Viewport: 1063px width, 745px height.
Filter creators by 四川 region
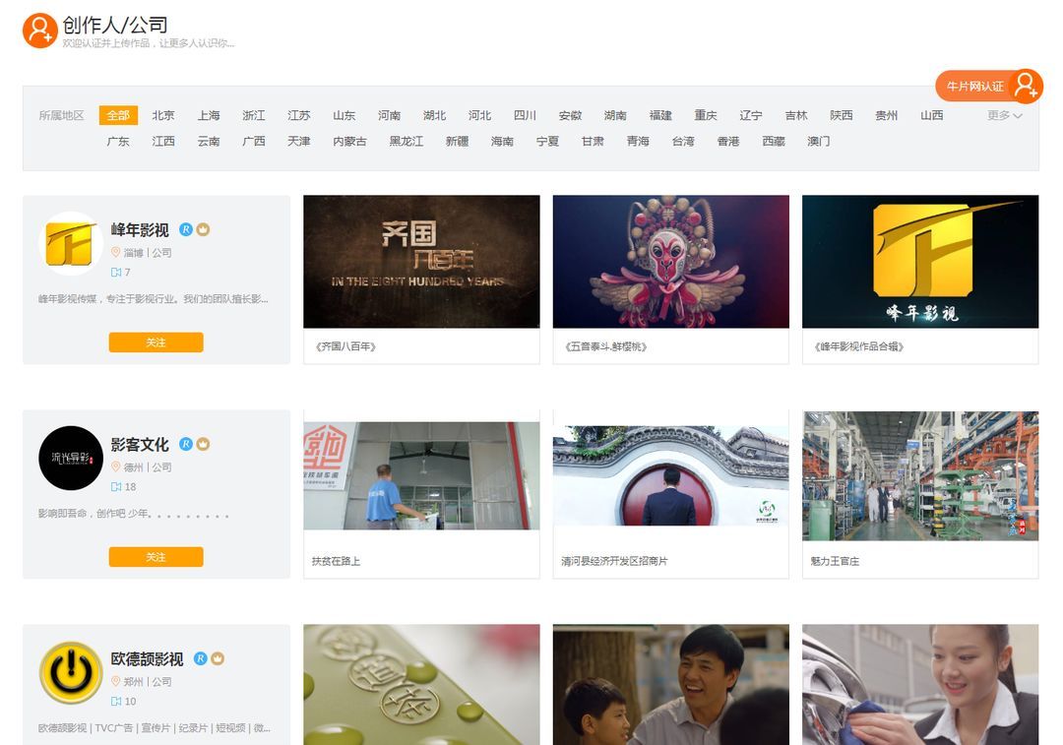point(525,115)
